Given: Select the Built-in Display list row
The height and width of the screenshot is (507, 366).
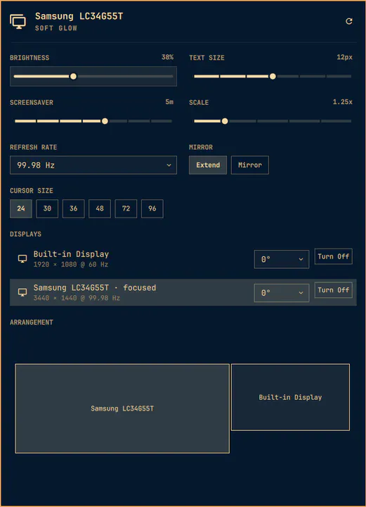Looking at the screenshot, I should point(183,259).
